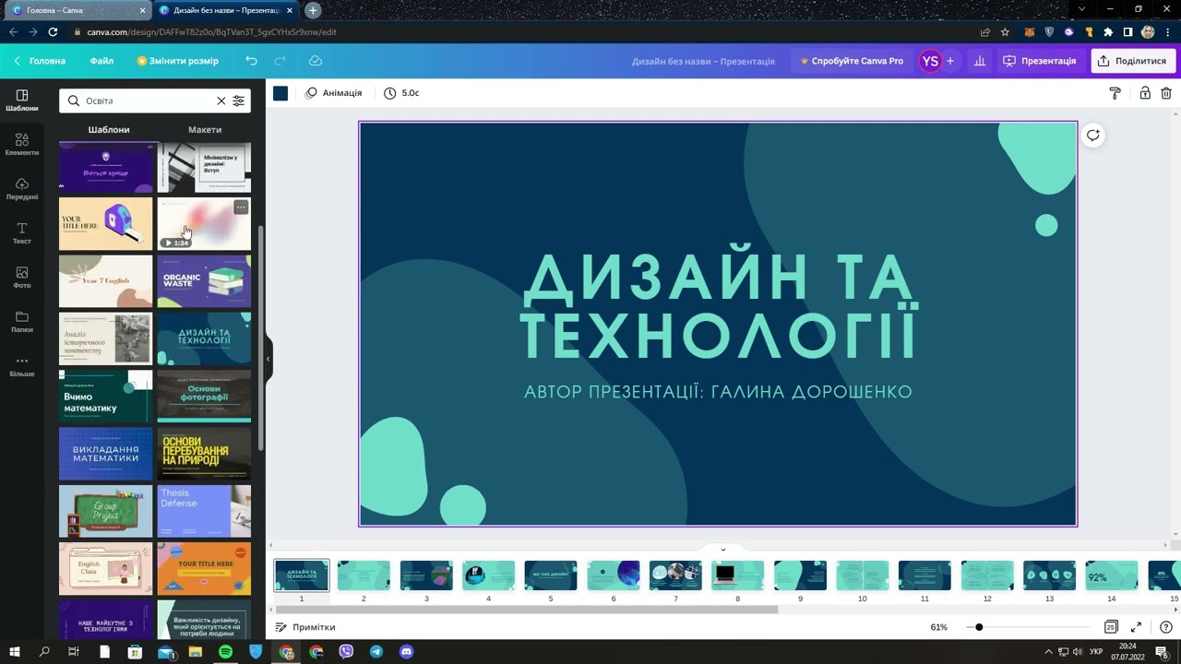The width and height of the screenshot is (1181, 664).
Task: Click the design title Дизайн без назви
Action: pos(703,61)
